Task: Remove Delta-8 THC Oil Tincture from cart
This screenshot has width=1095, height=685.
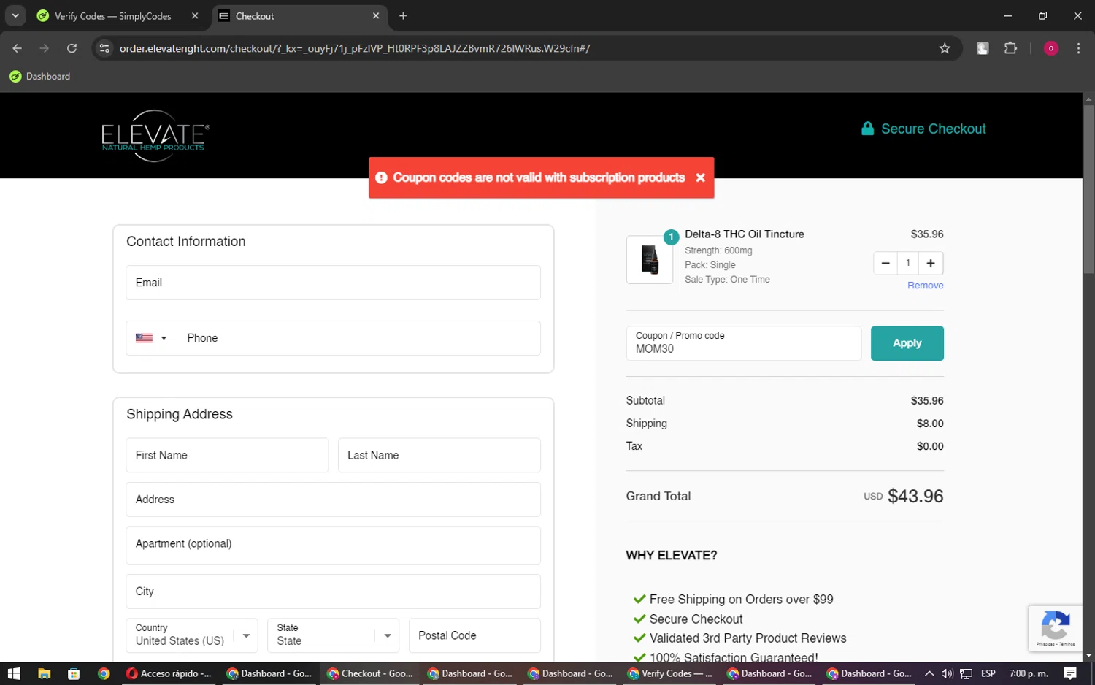Action: 925,286
